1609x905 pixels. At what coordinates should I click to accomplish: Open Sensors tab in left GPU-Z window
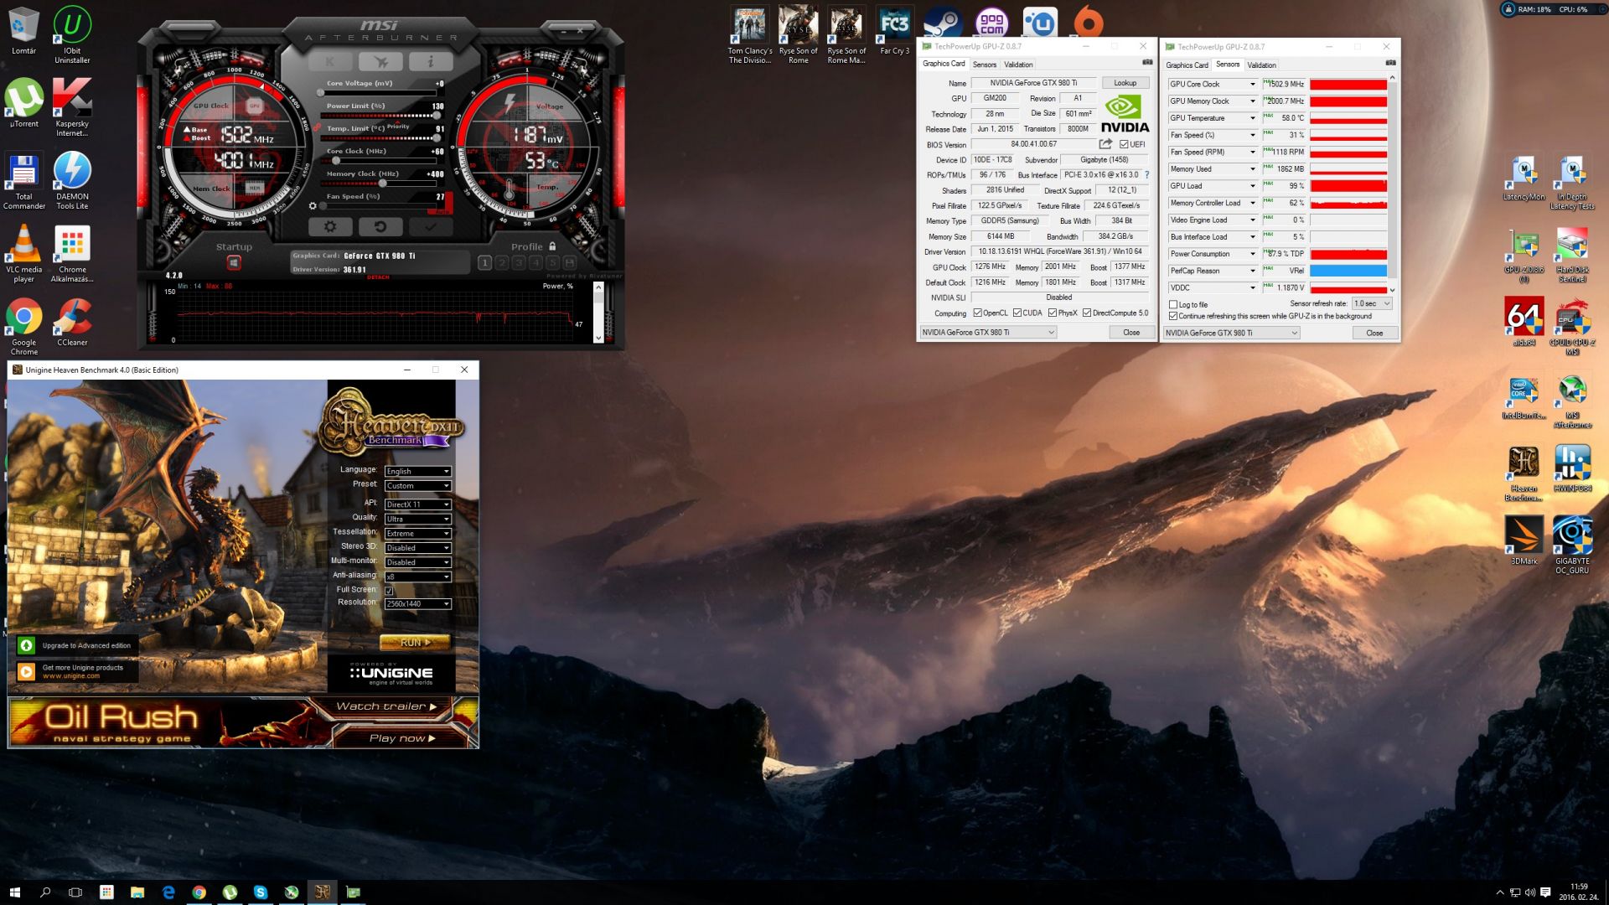tap(985, 65)
